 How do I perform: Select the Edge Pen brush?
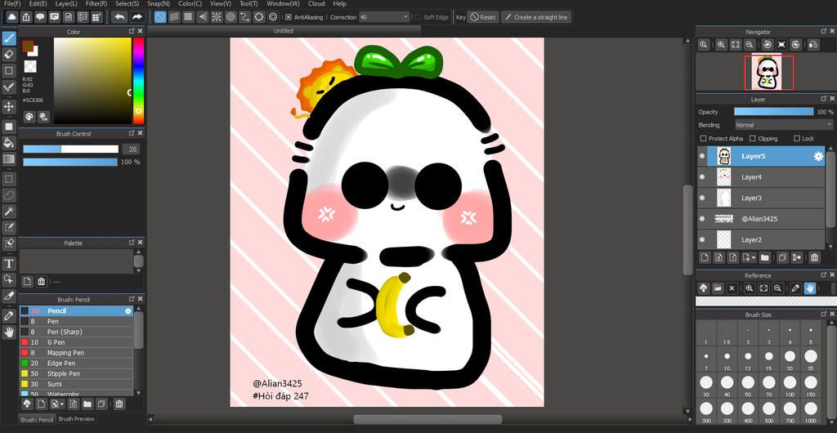click(x=76, y=363)
